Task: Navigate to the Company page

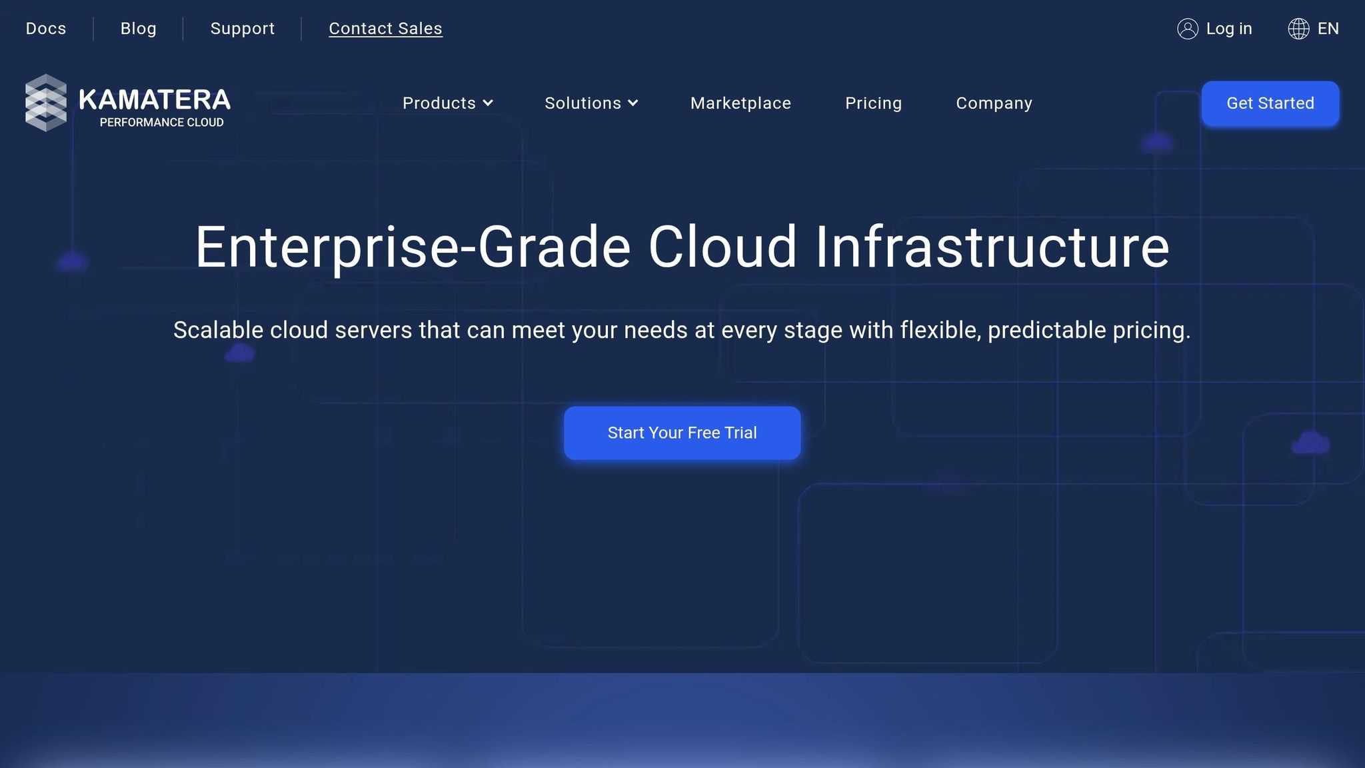Action: tap(994, 103)
